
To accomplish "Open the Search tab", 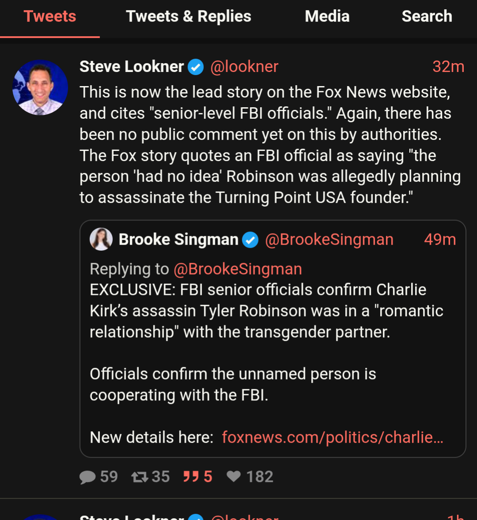I will click(427, 17).
